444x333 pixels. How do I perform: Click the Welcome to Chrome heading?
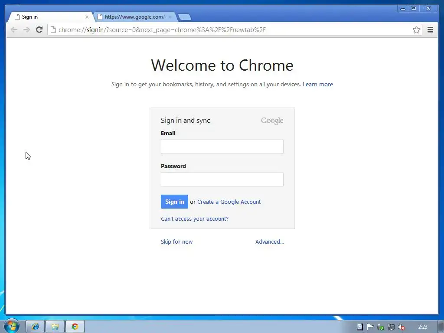coord(222,65)
